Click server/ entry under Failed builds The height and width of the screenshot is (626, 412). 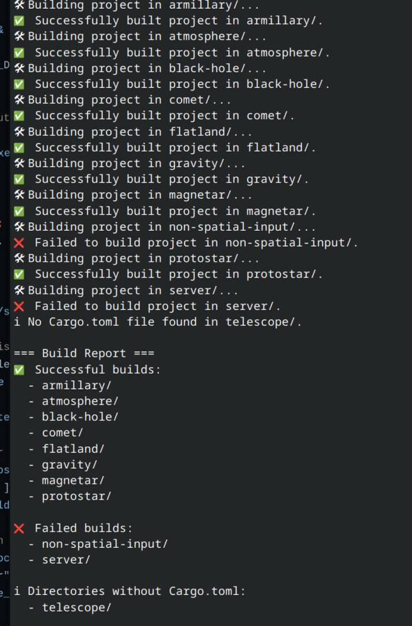pyautogui.click(x=66, y=560)
